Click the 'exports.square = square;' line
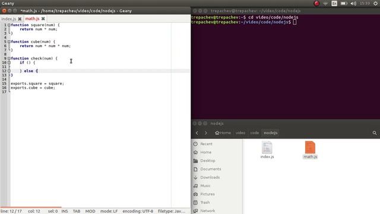 37,83
